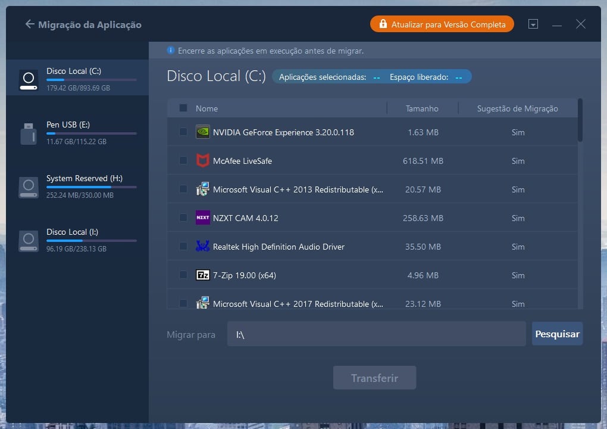Click the back arrow beside Migração da Aplicação

30,24
